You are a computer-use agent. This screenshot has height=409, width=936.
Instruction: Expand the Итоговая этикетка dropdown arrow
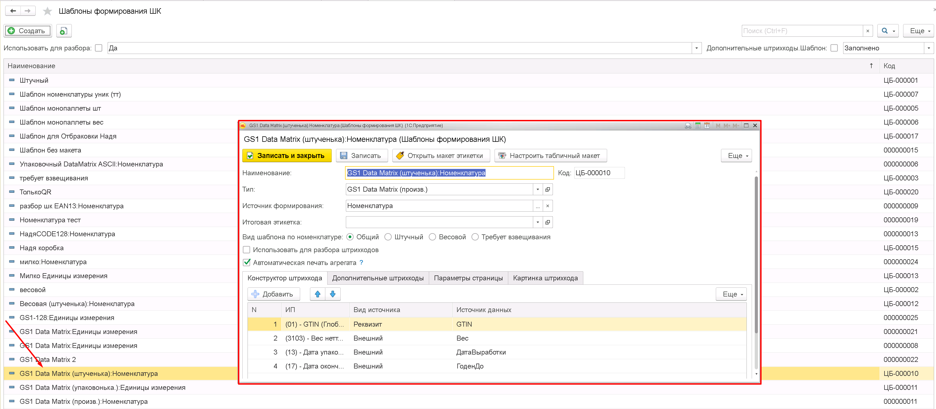[x=538, y=222]
